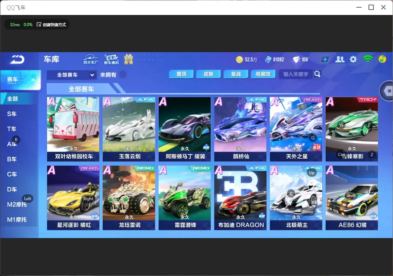
Task: Click the diamond currency icon
Action: [x=296, y=59]
